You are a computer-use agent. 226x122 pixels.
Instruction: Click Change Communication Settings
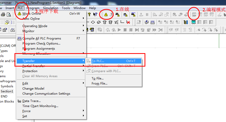[x=46, y=94]
